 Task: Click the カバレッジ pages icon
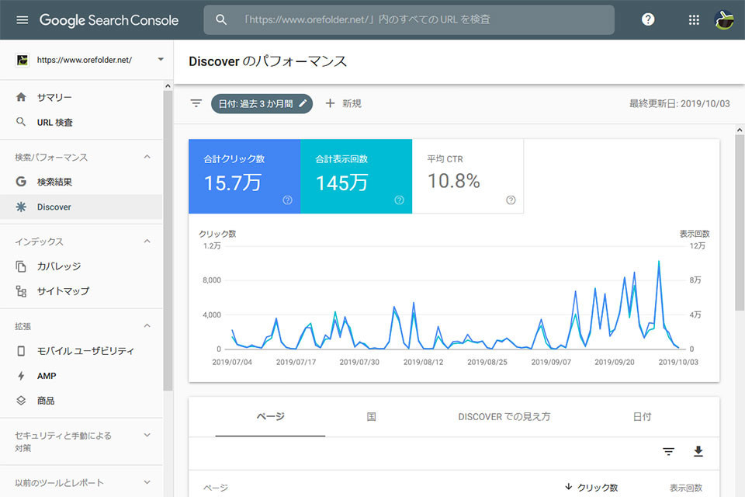[21, 266]
